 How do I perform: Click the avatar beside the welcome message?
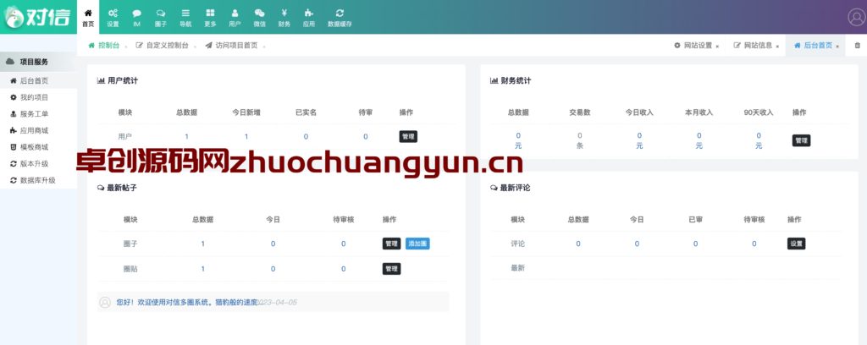coord(105,303)
